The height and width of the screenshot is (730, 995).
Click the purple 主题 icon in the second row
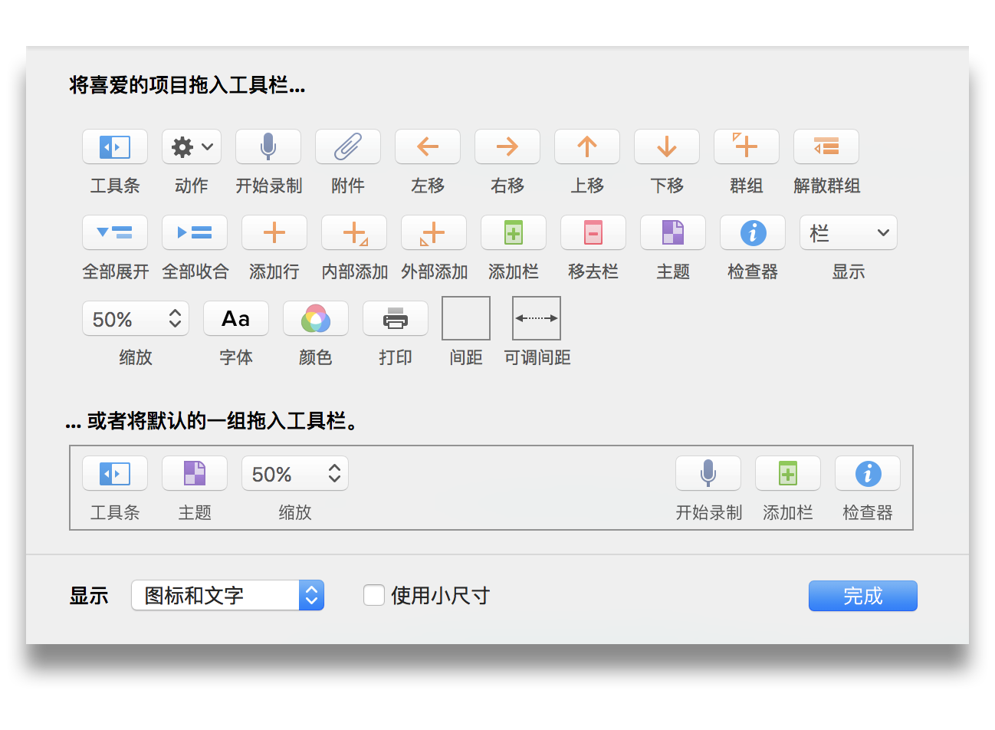673,232
